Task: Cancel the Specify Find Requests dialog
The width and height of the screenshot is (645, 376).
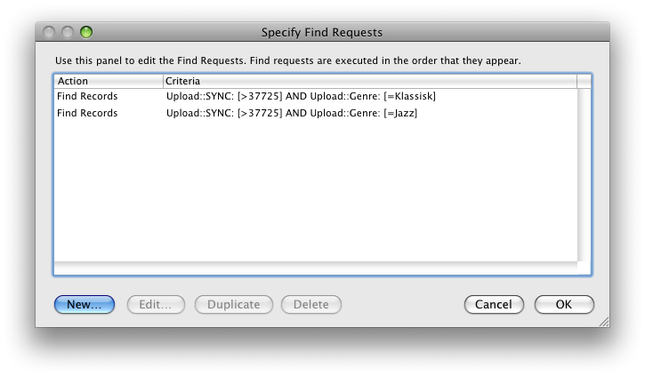Action: point(494,305)
